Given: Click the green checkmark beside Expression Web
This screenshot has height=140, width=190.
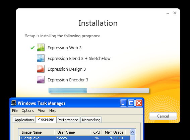Looking at the screenshot, I should (33, 48).
